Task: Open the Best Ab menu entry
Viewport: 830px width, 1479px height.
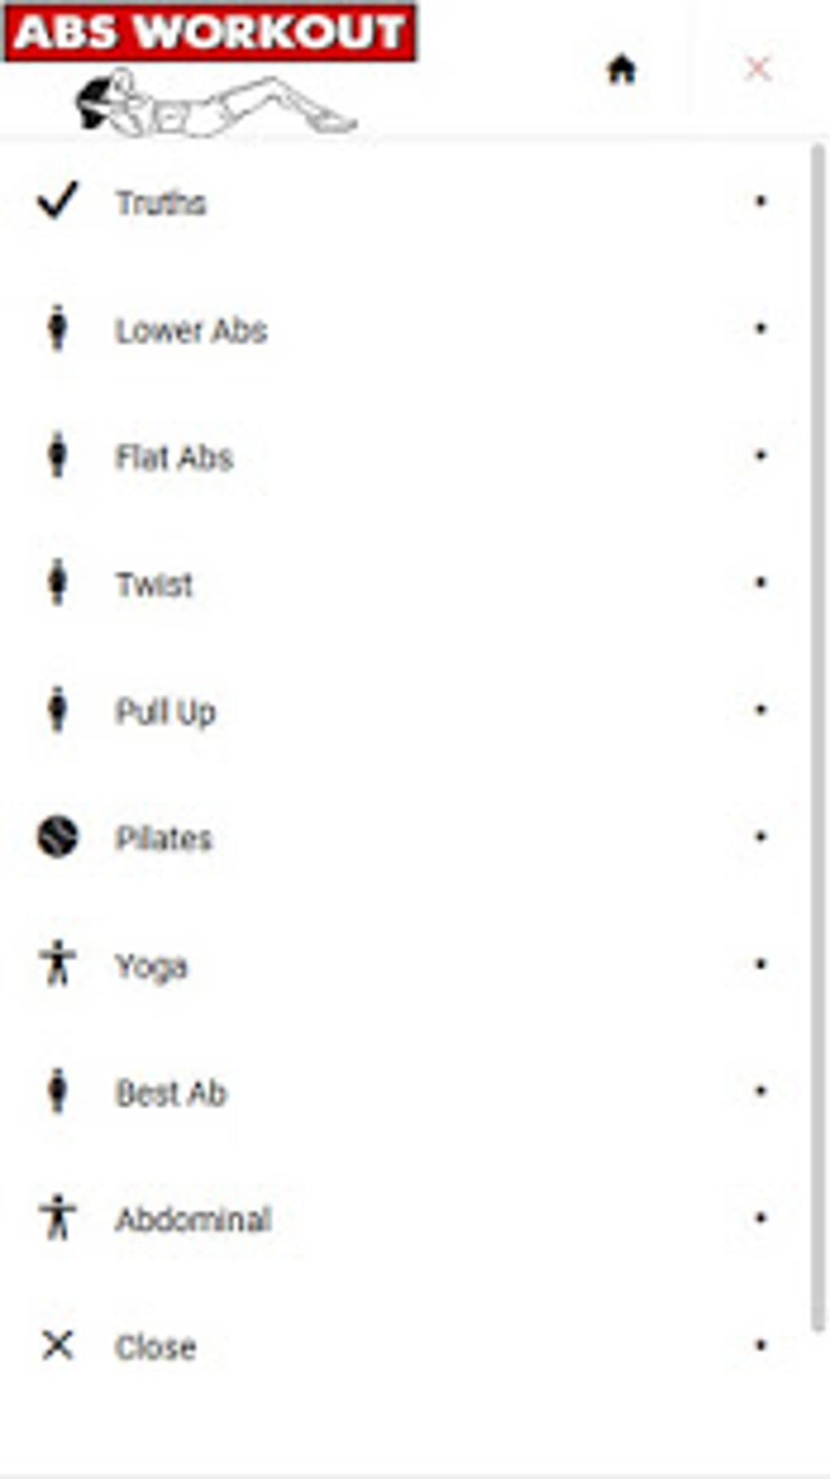Action: [x=171, y=1093]
